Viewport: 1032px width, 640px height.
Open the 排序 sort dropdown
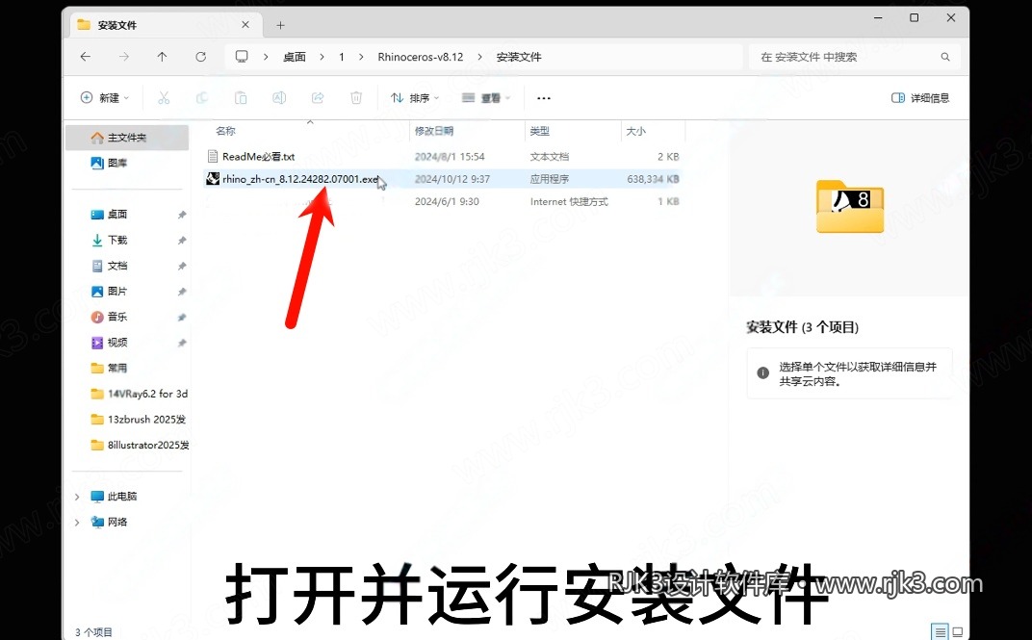(415, 97)
